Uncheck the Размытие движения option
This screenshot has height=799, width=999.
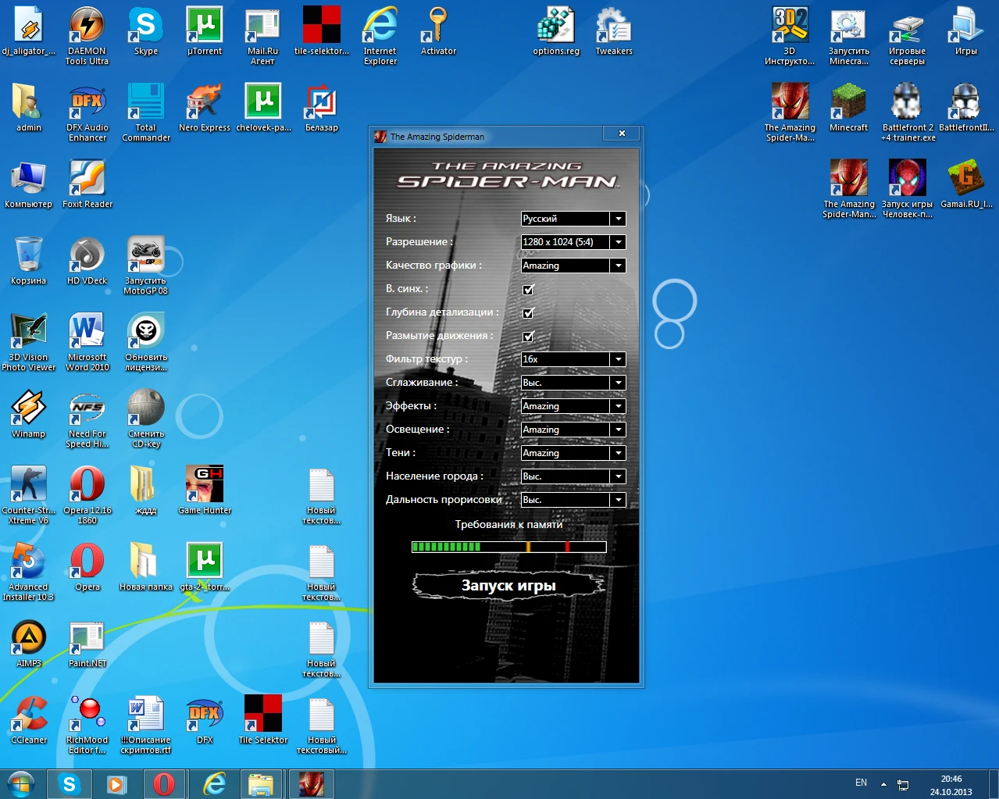tap(528, 337)
